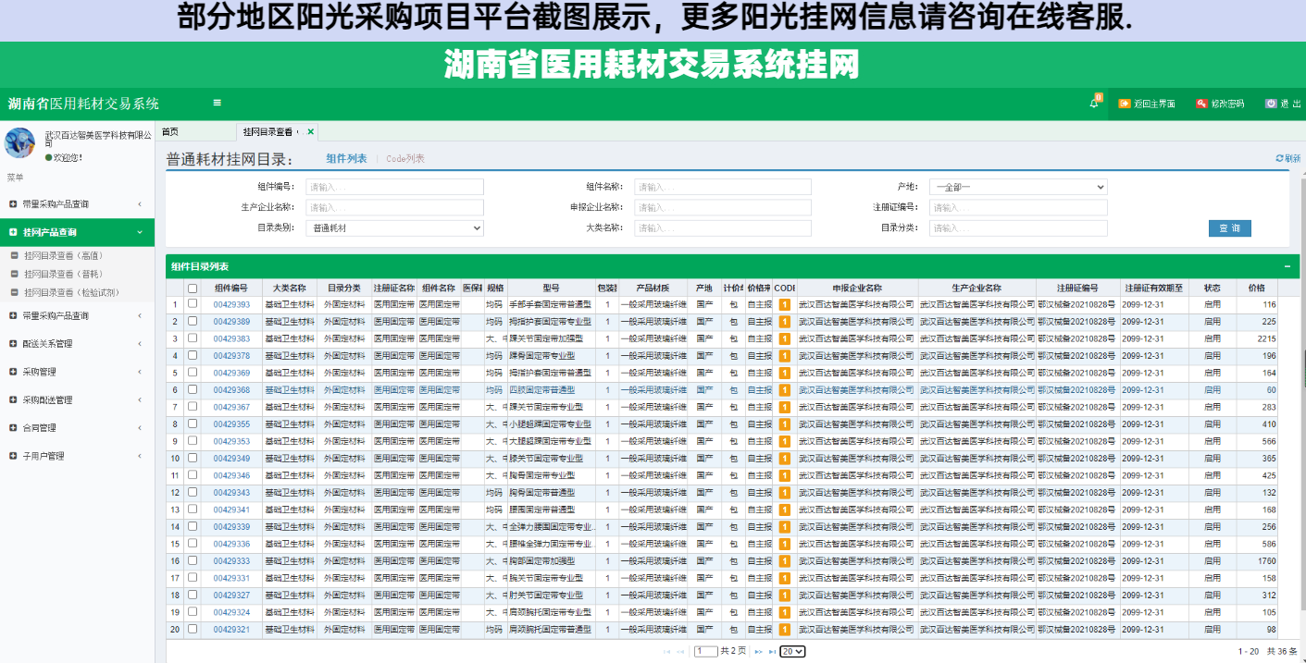Check the select-all checkbox in table header
The image size is (1306, 663).
click(193, 288)
